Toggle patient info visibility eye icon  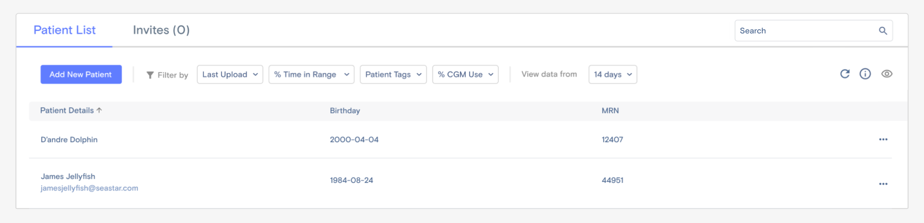tap(887, 74)
